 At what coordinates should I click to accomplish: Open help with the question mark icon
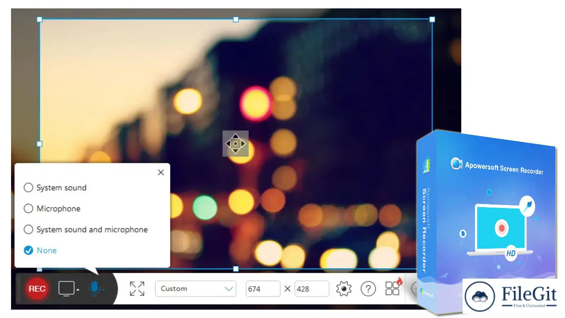click(368, 289)
